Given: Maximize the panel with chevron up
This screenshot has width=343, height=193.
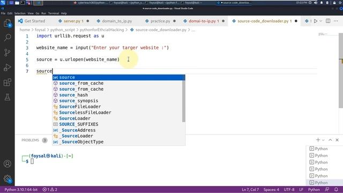Looking at the screenshot, I should tap(330, 140).
